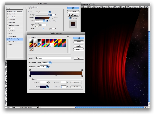Click the style preview thumbnail
154x114 pixels.
coord(73,24)
